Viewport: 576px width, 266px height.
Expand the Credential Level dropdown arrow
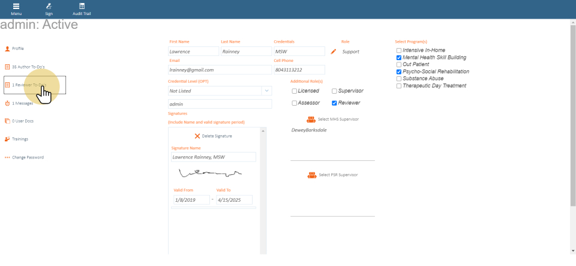point(266,91)
